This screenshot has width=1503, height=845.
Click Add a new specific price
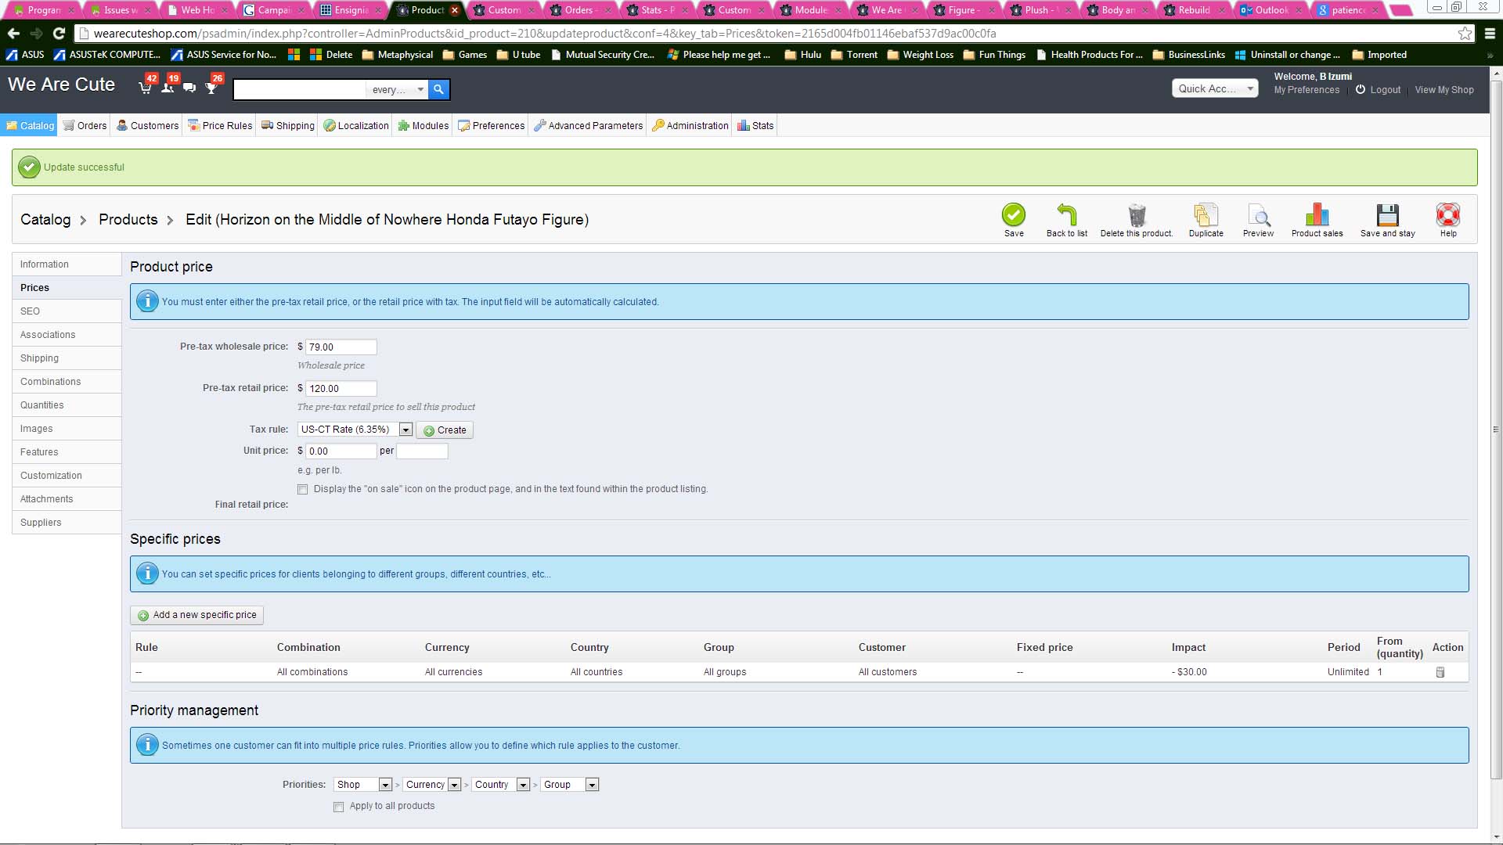[196, 615]
